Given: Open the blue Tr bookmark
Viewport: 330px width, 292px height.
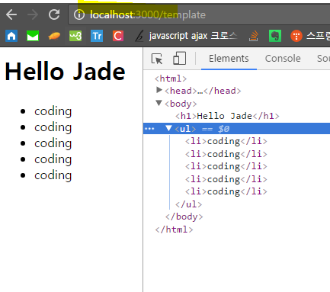Looking at the screenshot, I should (x=97, y=36).
